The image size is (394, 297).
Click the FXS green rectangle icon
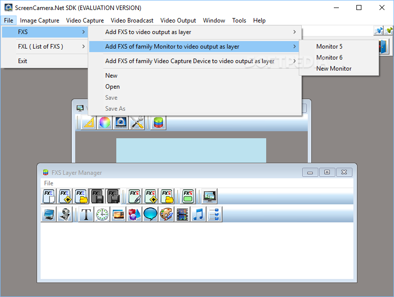[x=188, y=196]
